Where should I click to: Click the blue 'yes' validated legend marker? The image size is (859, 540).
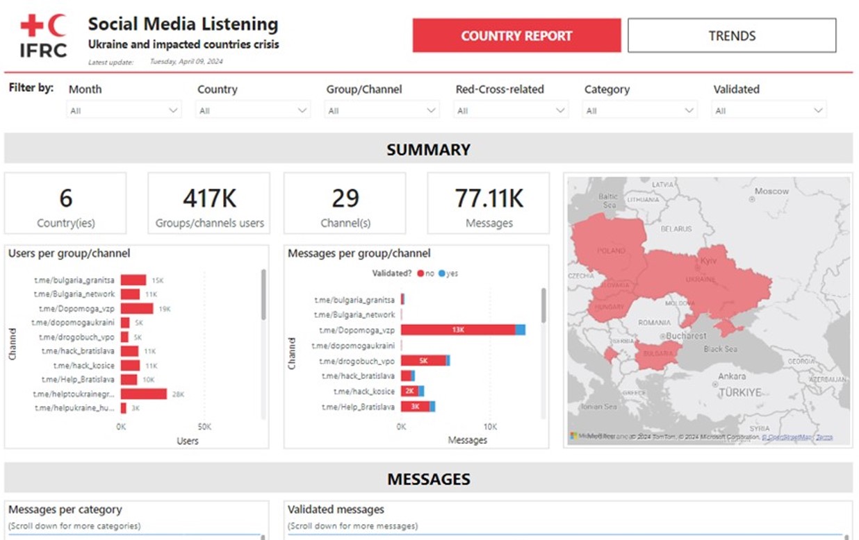442,273
